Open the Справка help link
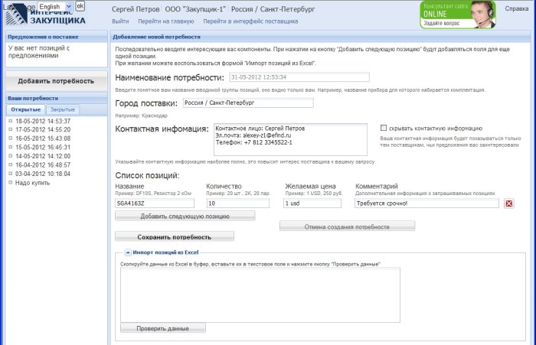The image size is (536, 345). (516, 9)
